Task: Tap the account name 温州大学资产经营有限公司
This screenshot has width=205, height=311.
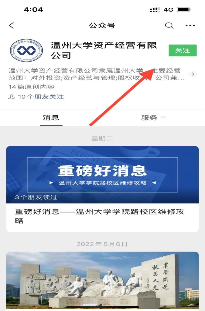Action: pyautogui.click(x=104, y=50)
